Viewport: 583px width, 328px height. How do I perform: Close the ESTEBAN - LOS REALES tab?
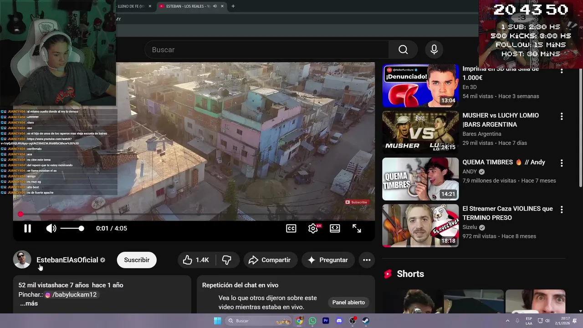222,6
